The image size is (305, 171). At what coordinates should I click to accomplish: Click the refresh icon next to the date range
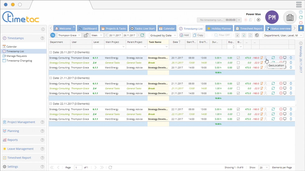(x=142, y=35)
